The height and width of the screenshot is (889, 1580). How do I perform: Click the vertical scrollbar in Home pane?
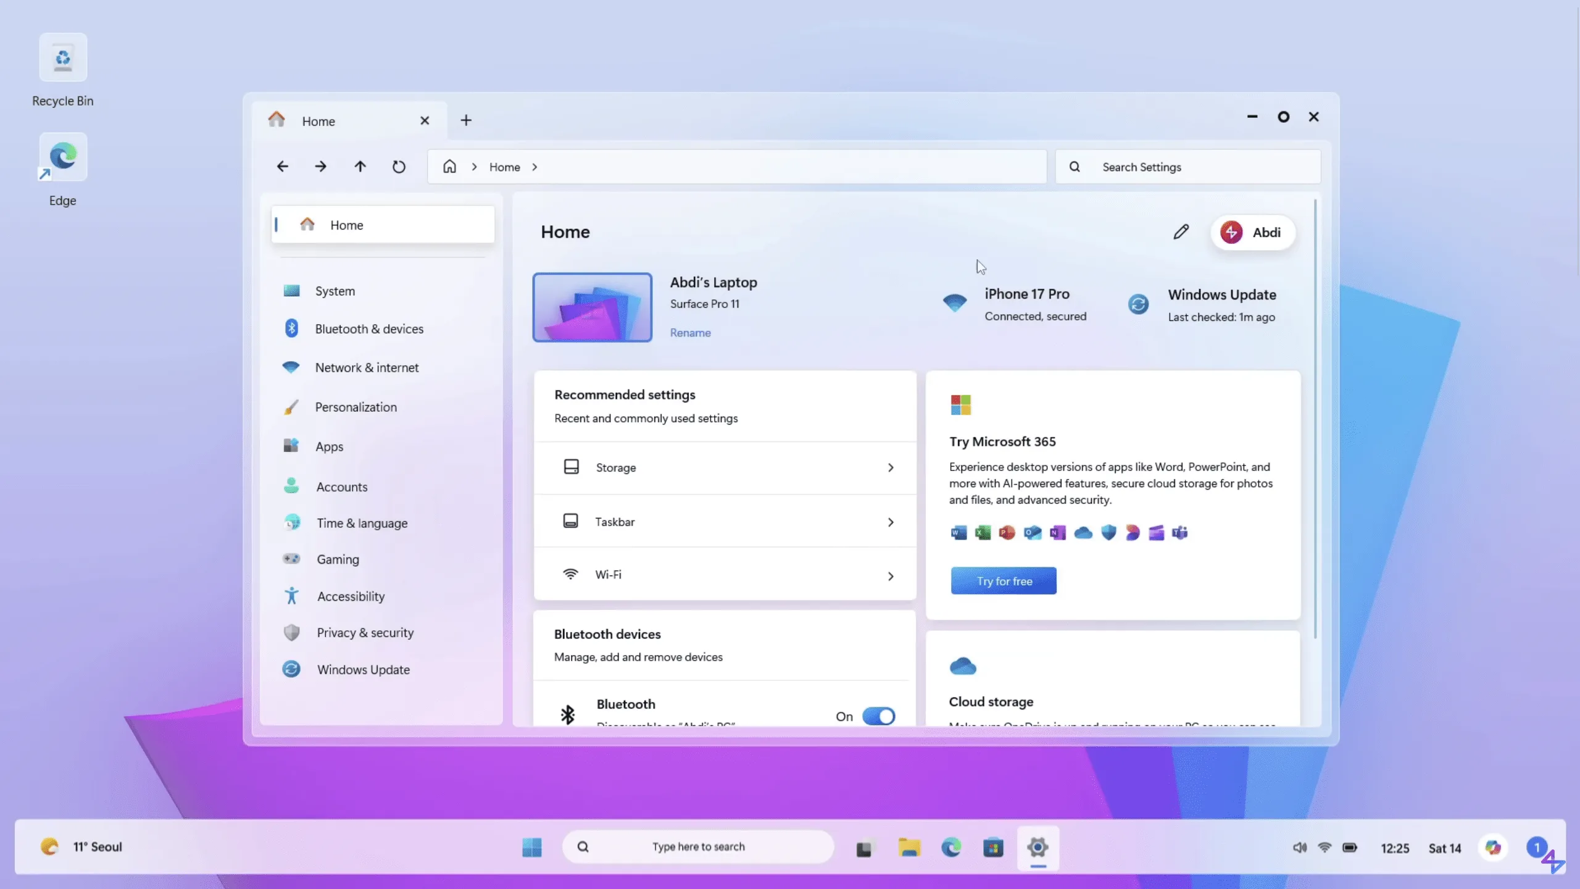[1315, 420]
